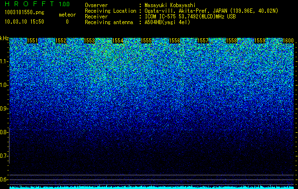Click the 1.0 kHz axis tick label
298x189 pixels.
3,85
